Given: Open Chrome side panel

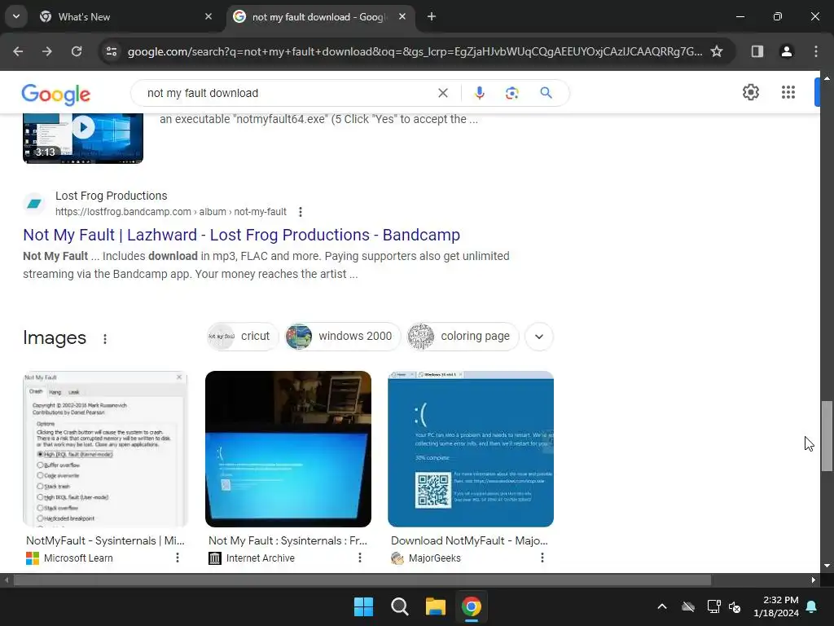Looking at the screenshot, I should [757, 51].
